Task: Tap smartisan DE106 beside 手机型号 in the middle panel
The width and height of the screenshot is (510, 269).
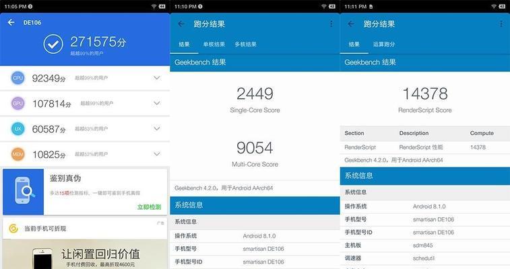Action: [x=263, y=249]
